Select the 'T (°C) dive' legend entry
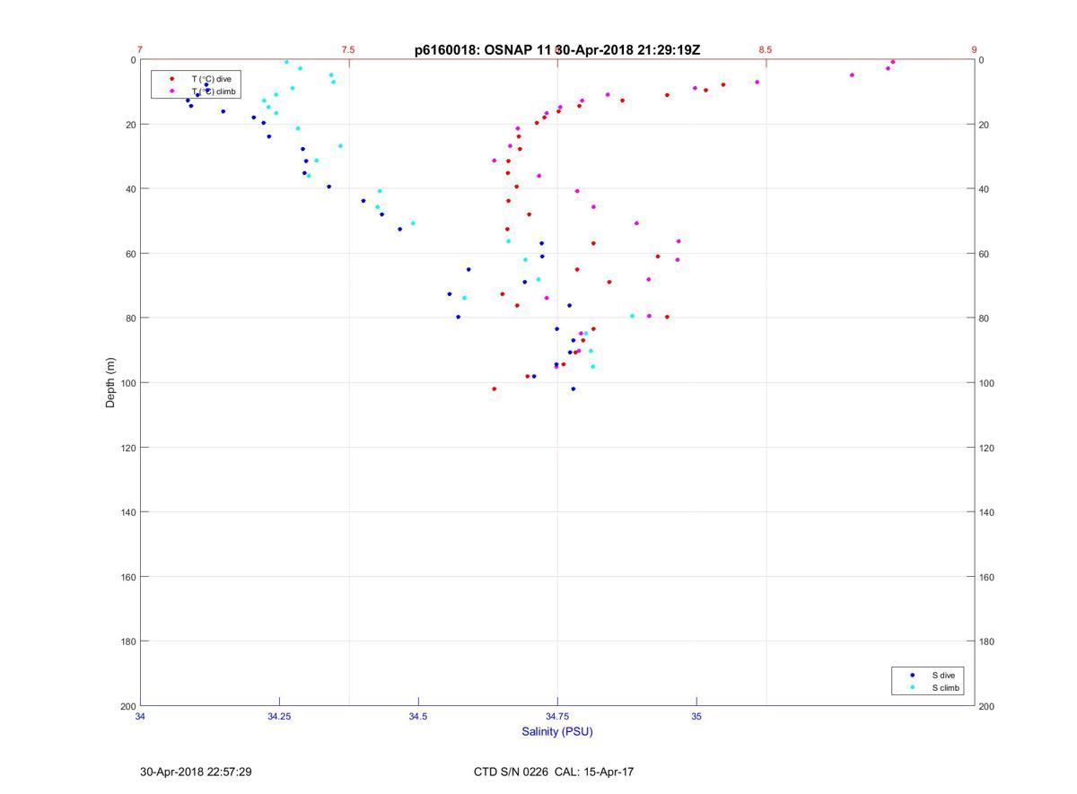 click(x=211, y=79)
